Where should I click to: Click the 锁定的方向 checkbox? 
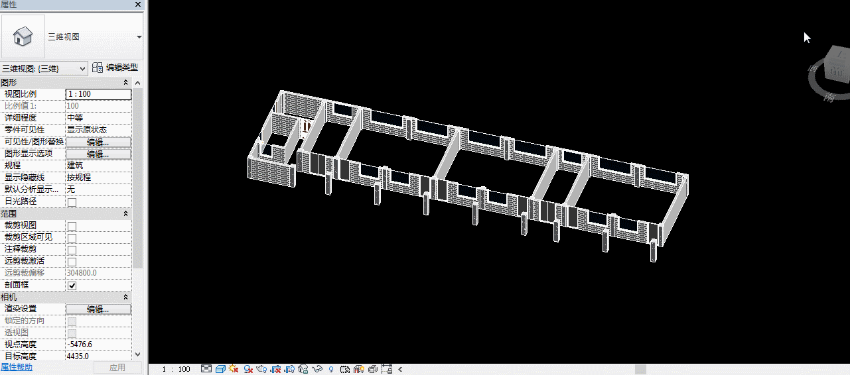point(72,321)
